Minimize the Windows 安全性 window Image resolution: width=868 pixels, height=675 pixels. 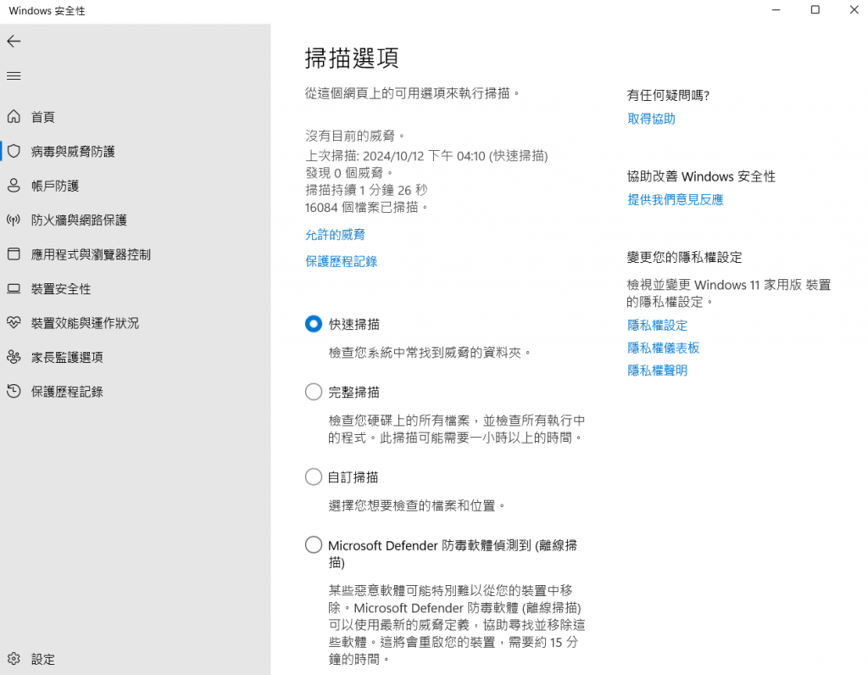point(776,9)
